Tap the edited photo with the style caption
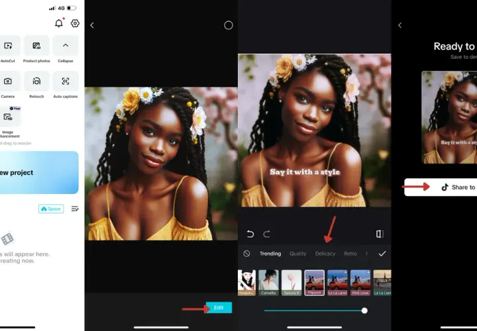The image size is (477, 331). point(315,130)
